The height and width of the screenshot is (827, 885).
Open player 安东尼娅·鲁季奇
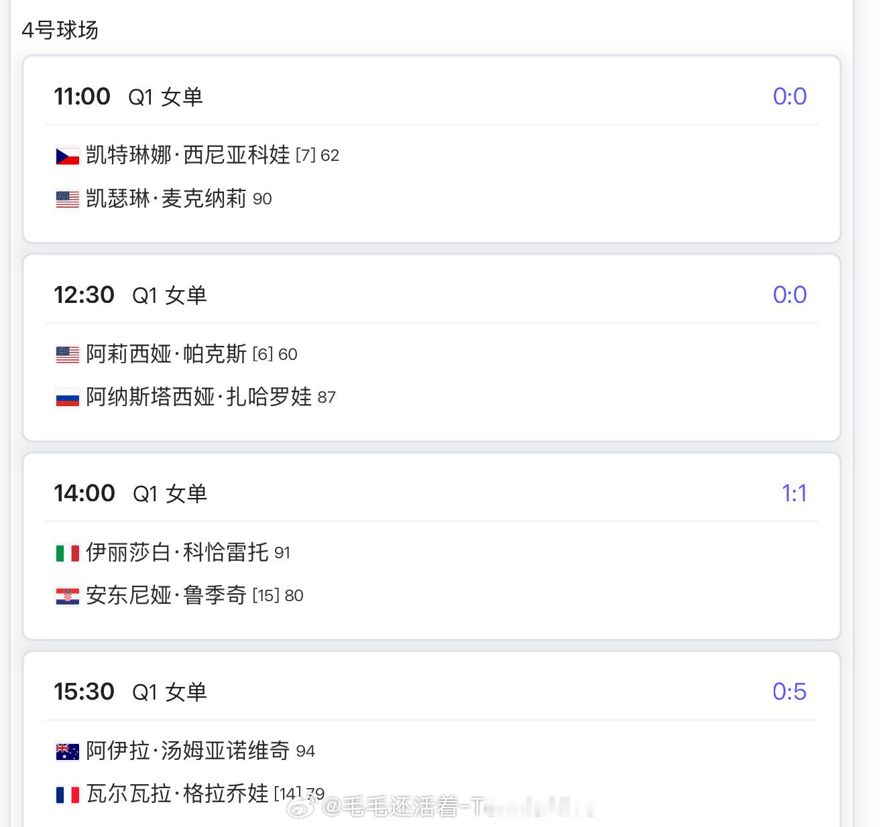point(166,595)
